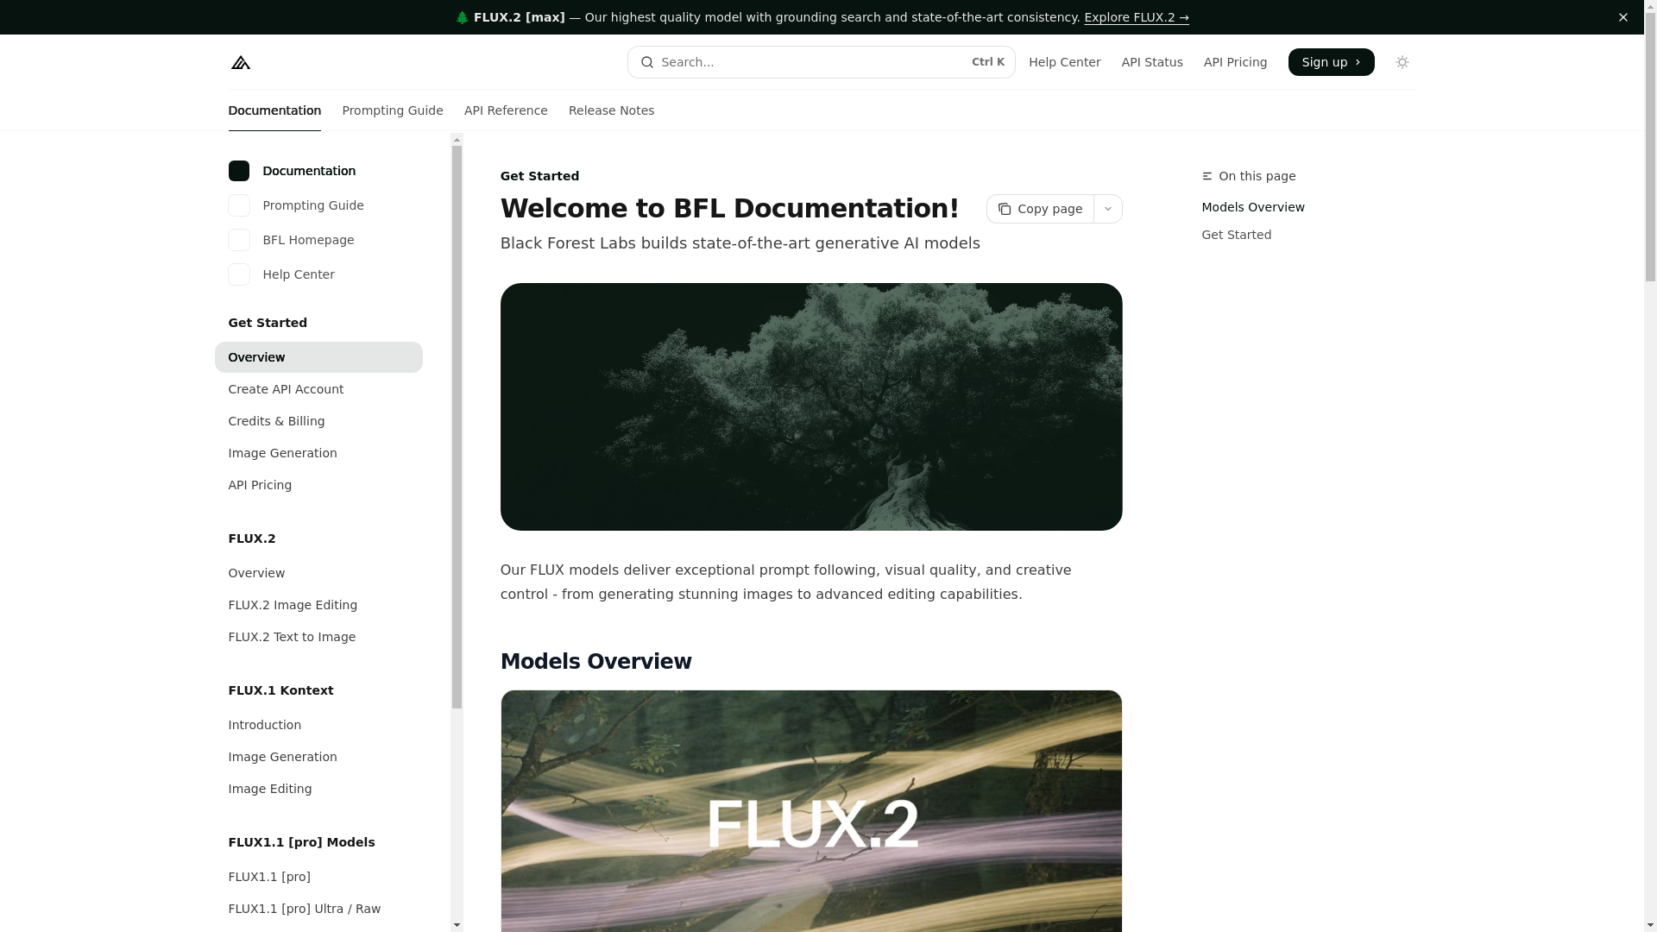
Task: Click the Get Started sidebar section header
Action: coord(268,323)
